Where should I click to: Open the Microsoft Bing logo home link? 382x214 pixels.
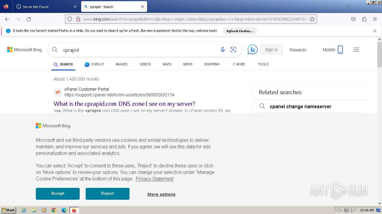coord(24,50)
